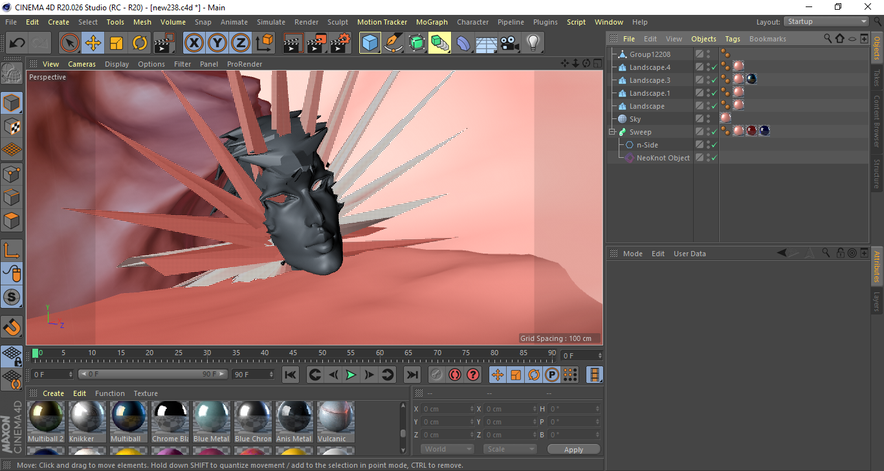Switch to Texture mode checkered cube
Image resolution: width=884 pixels, height=471 pixels.
(12, 126)
